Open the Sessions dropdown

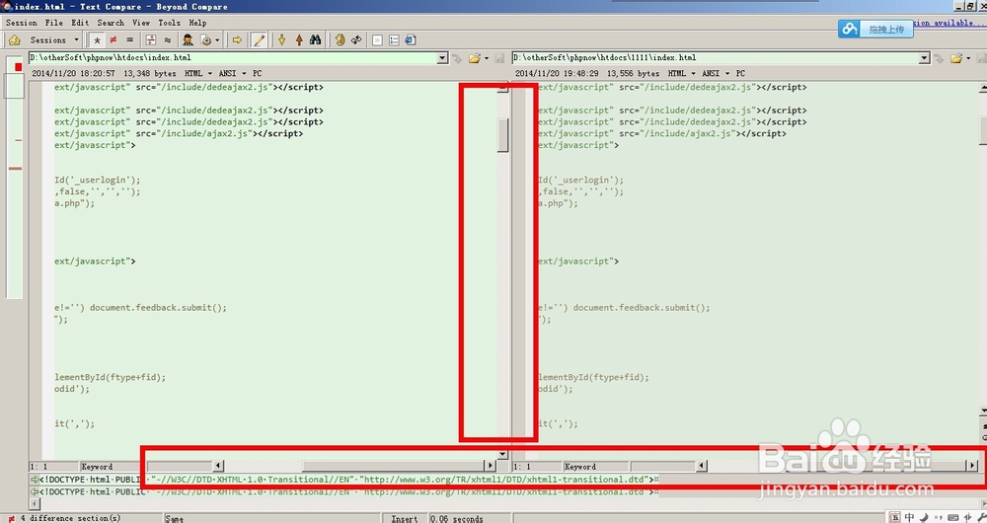(54, 40)
